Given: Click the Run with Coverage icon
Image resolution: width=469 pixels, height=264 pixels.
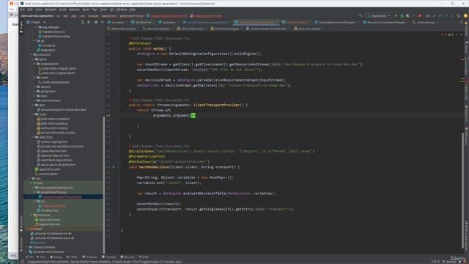Looking at the screenshot, I should [407, 15].
